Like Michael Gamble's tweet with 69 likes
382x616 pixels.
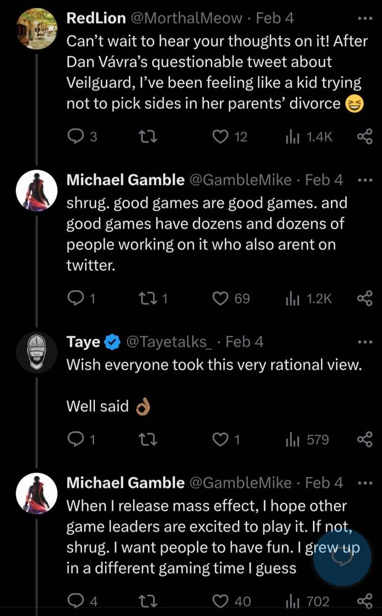pos(221,298)
